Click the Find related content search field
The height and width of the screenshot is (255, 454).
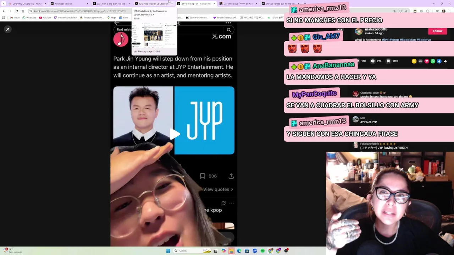(x=173, y=30)
